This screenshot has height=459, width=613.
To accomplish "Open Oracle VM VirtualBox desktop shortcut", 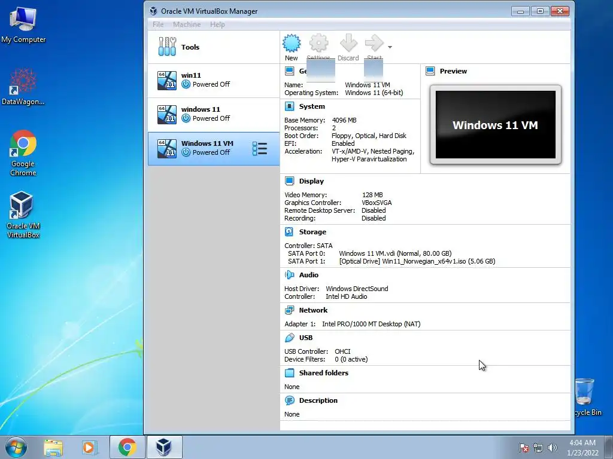I will point(23,215).
